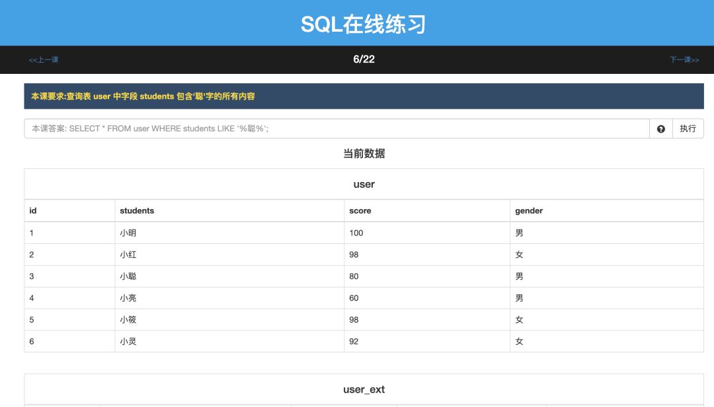Click the score column header
Screen dimensions: 714x407
pos(360,211)
